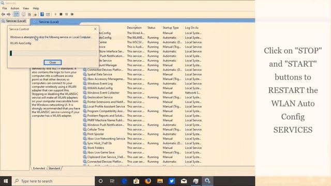Select Cellular Time service

(143, 130)
